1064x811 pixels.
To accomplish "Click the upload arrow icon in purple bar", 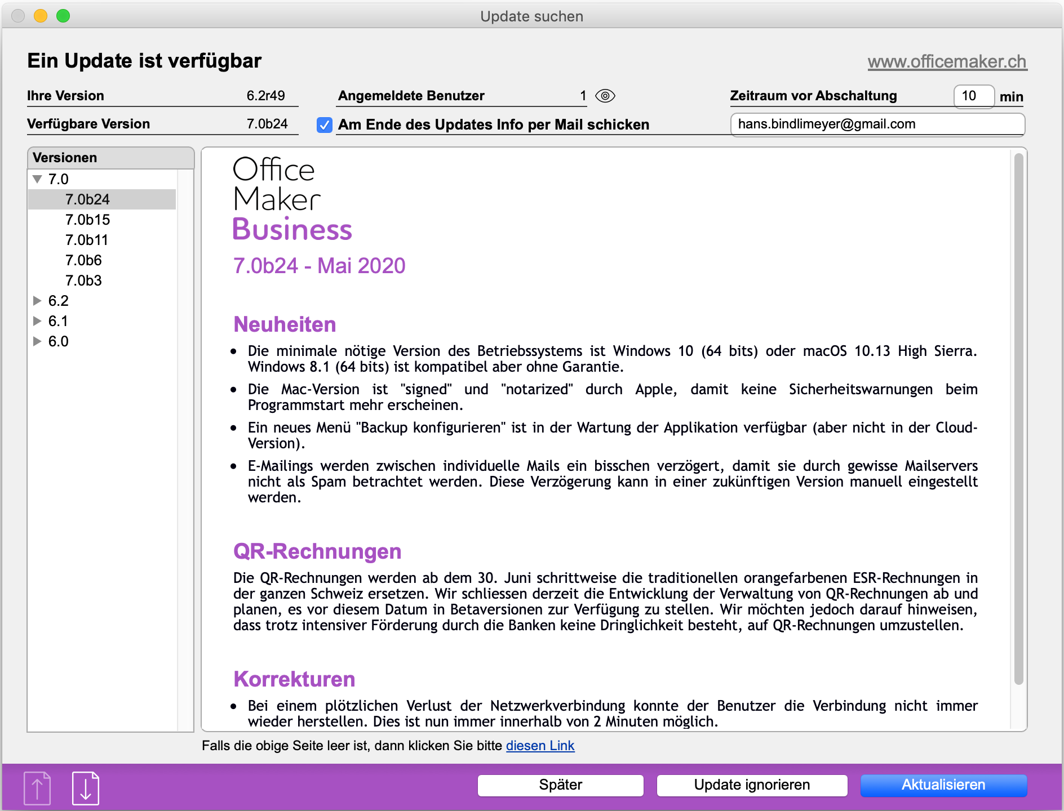I will (x=37, y=788).
